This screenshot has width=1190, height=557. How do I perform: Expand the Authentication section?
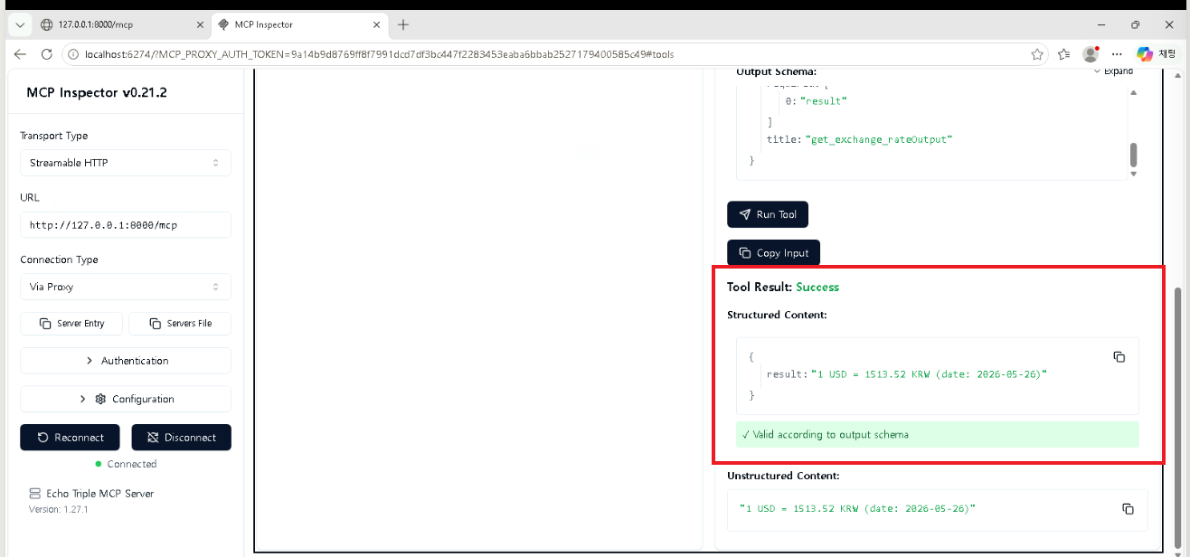pos(126,361)
